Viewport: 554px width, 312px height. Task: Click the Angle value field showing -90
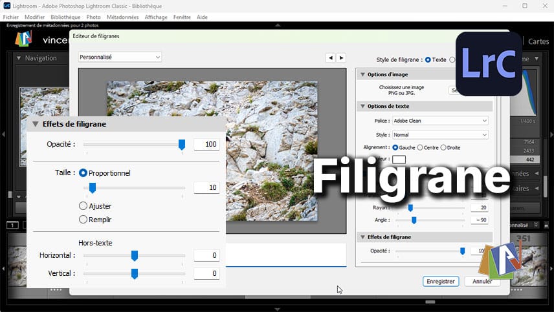[x=480, y=220]
